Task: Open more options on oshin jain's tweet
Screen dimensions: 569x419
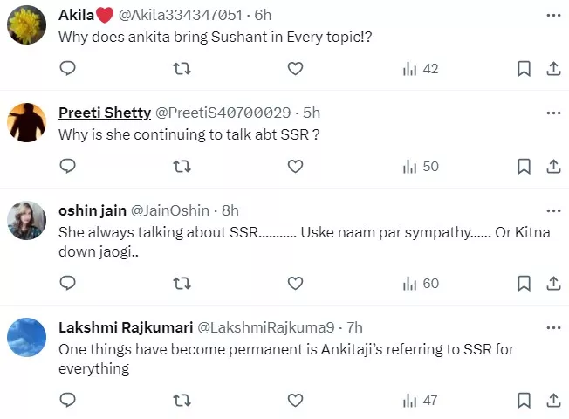Action: [552, 210]
